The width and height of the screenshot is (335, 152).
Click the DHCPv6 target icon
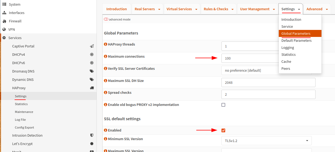click(x=92, y=63)
